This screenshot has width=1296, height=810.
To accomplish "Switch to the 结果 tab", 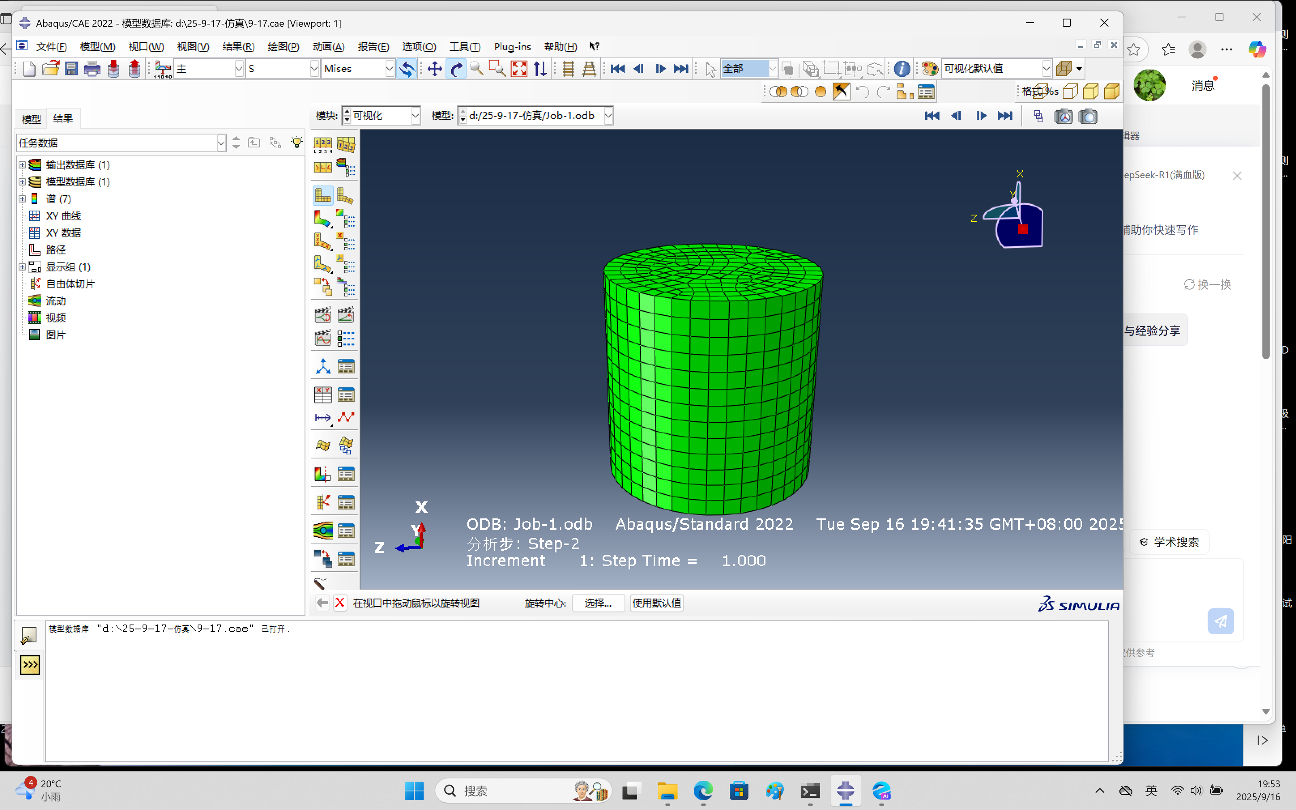I will point(63,118).
